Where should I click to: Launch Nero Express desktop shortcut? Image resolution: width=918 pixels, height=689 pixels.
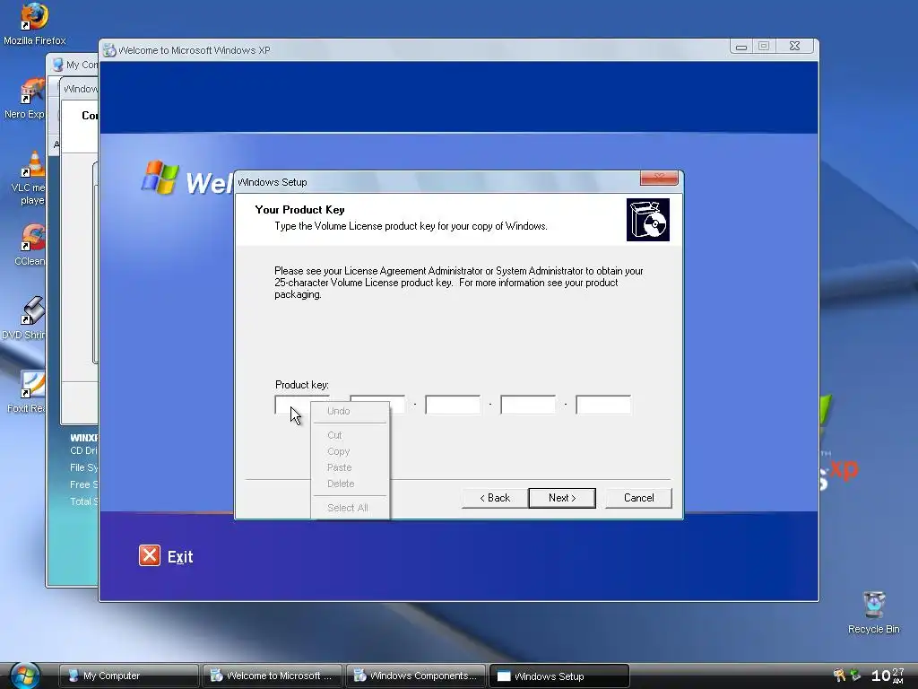26,97
